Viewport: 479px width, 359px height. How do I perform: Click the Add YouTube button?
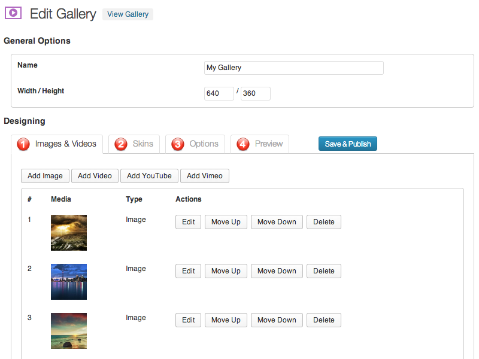coord(149,176)
